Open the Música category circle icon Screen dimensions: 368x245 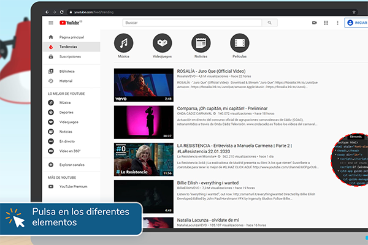pyautogui.click(x=124, y=43)
